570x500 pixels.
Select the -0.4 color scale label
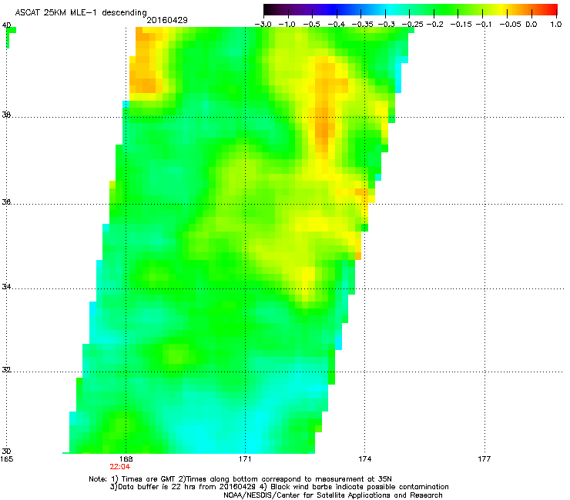[337, 25]
